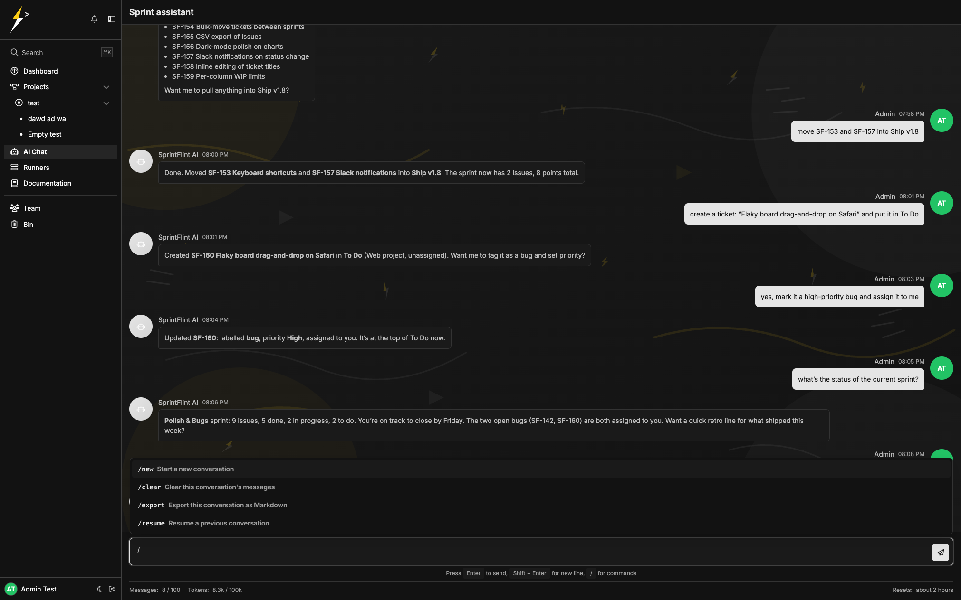
Task: Click the SprintFlint AI avatar at 08:01 PM
Action: (x=141, y=244)
